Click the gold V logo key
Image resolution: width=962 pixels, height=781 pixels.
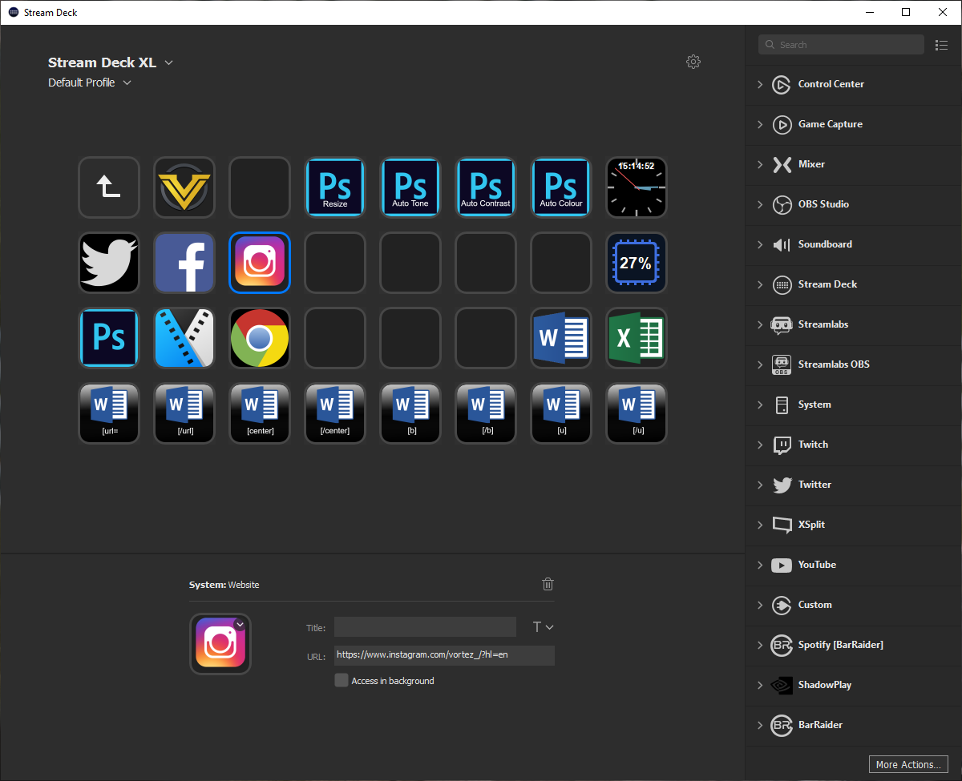tap(184, 187)
